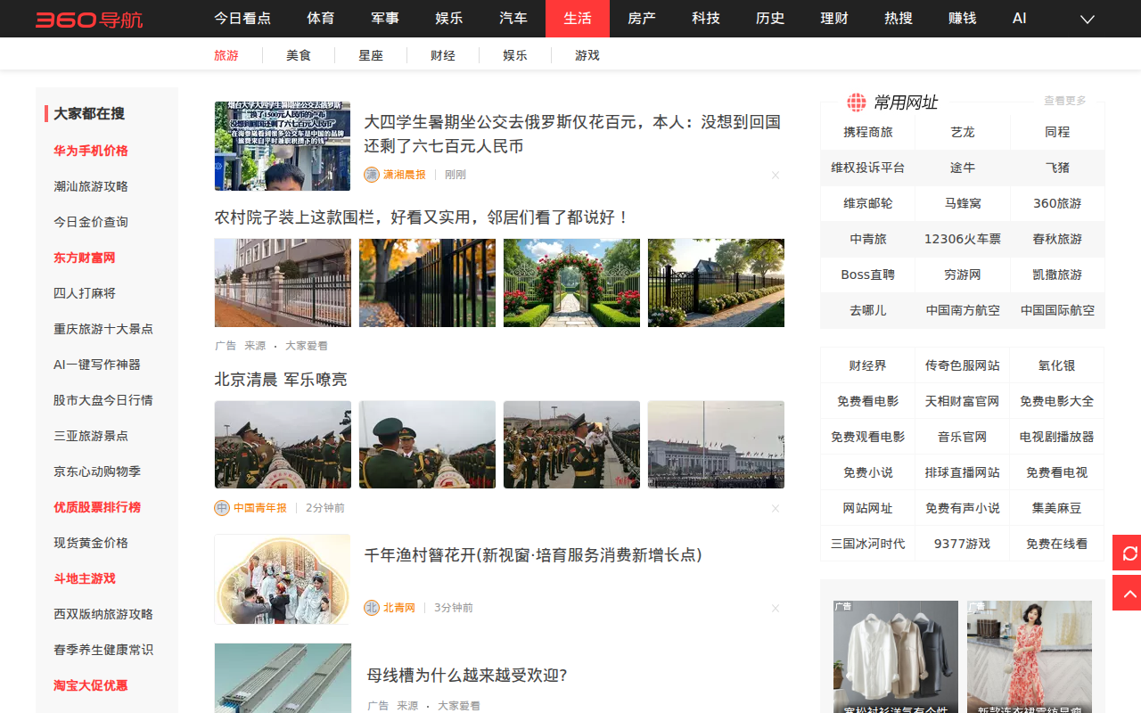Click the 潇湘晨报 source avatar icon
1141x713 pixels.
click(x=372, y=175)
